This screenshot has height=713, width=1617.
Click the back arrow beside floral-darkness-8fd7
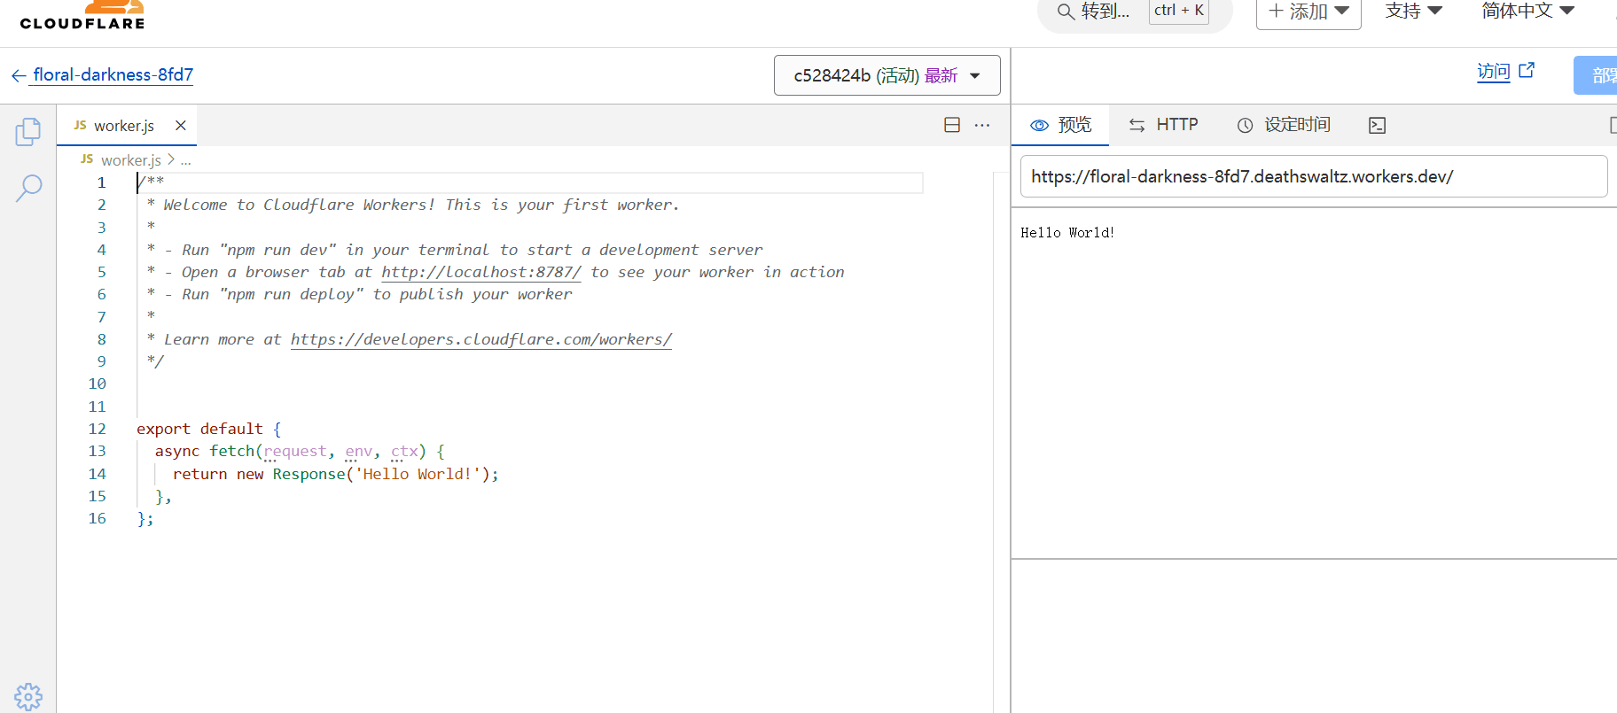pos(19,75)
